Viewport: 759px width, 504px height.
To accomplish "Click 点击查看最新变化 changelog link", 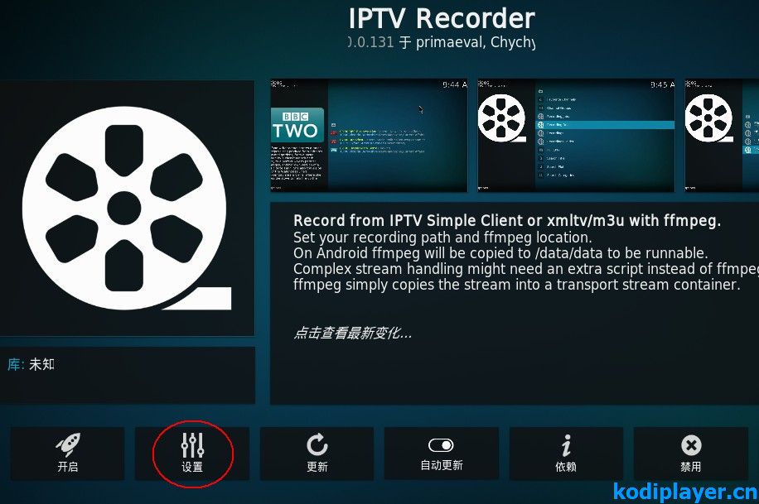I will click(x=353, y=333).
